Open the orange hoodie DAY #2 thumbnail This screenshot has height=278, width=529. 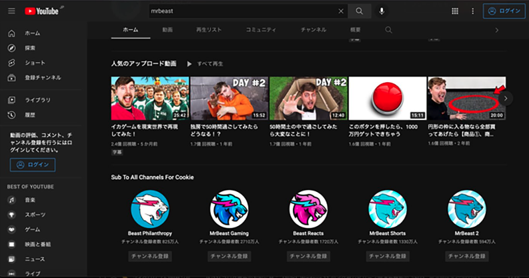tap(229, 99)
